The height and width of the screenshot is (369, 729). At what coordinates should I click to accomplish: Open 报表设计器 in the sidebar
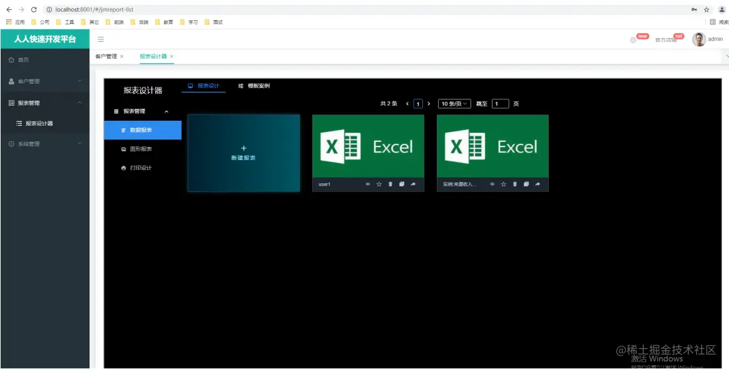click(x=44, y=123)
